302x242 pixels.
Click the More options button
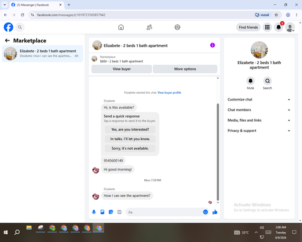(185, 69)
